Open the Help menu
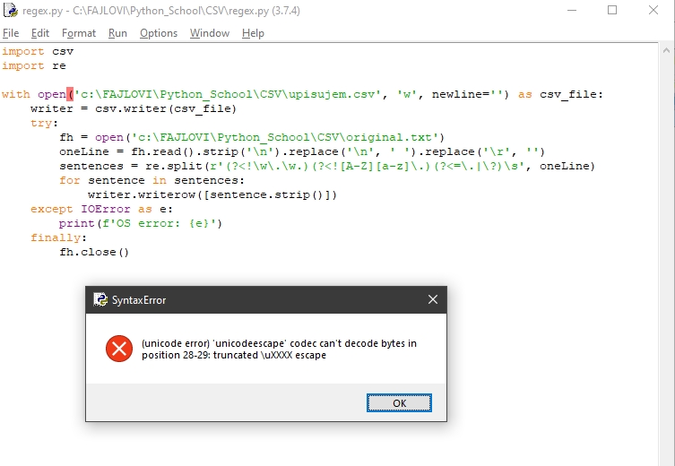 (253, 33)
